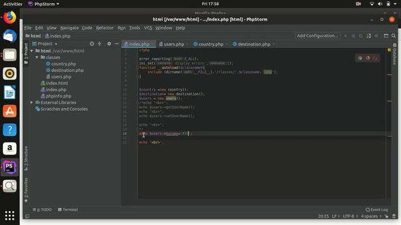Open Thunderbird mail from the dock

pyautogui.click(x=10, y=36)
